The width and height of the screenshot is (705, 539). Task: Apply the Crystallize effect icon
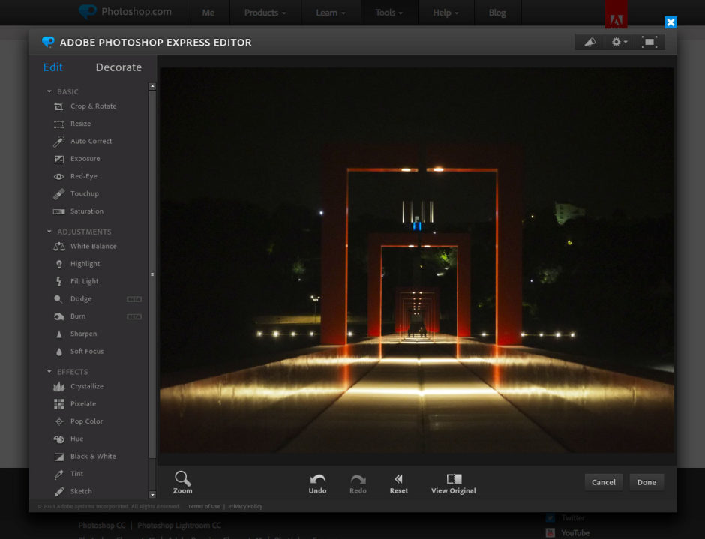click(x=59, y=387)
